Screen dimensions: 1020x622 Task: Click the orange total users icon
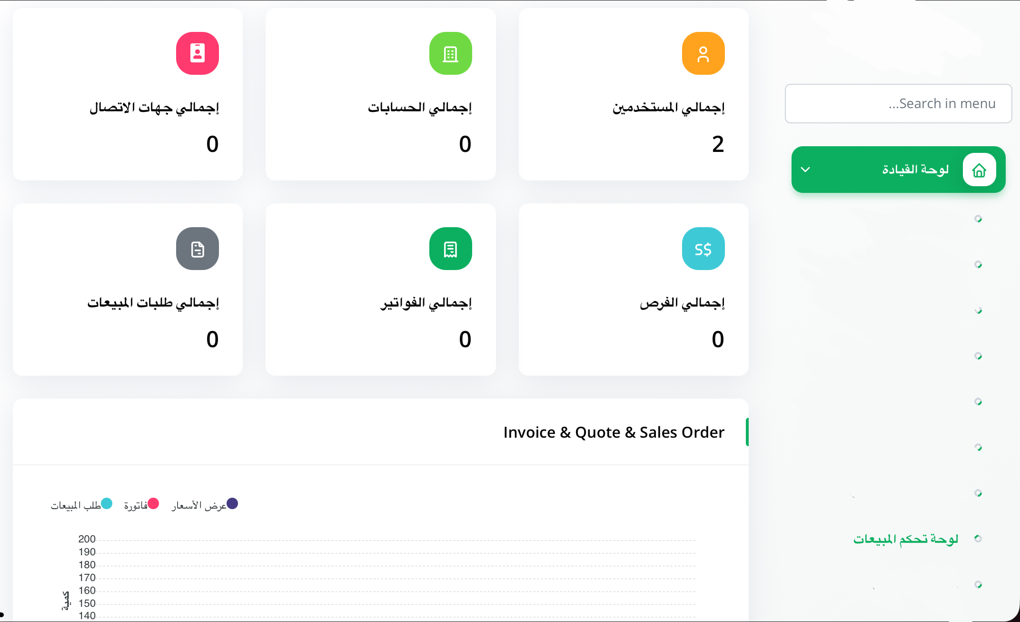[x=703, y=53]
